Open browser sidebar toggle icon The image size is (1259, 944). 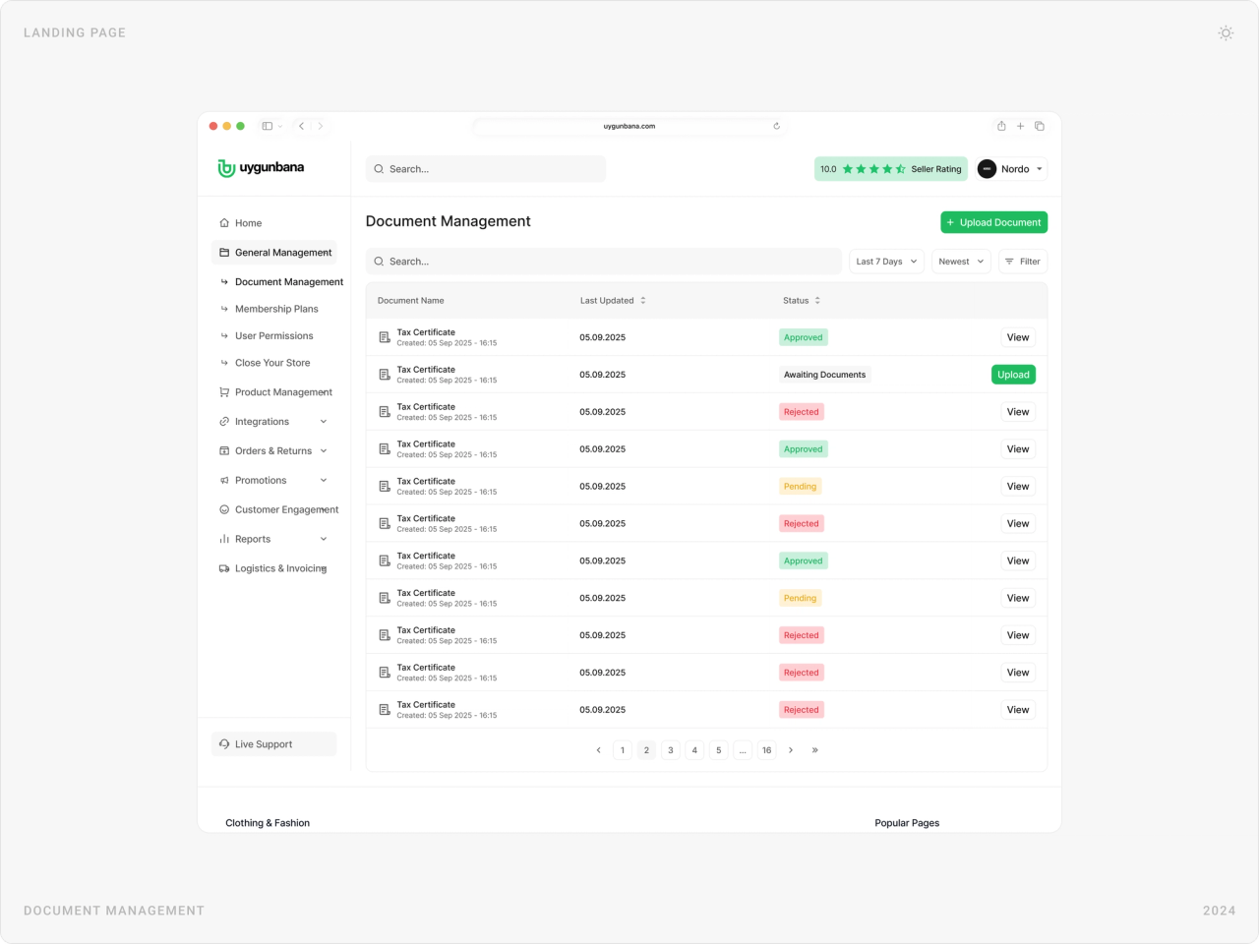coord(268,126)
